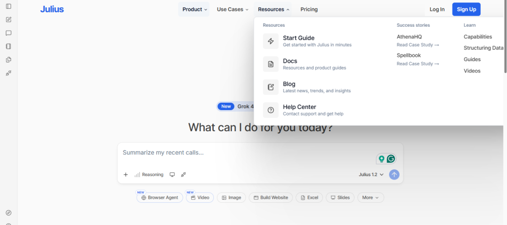This screenshot has width=507, height=225.
Task: Click the green lightbulb extension icon
Action: pos(382,158)
